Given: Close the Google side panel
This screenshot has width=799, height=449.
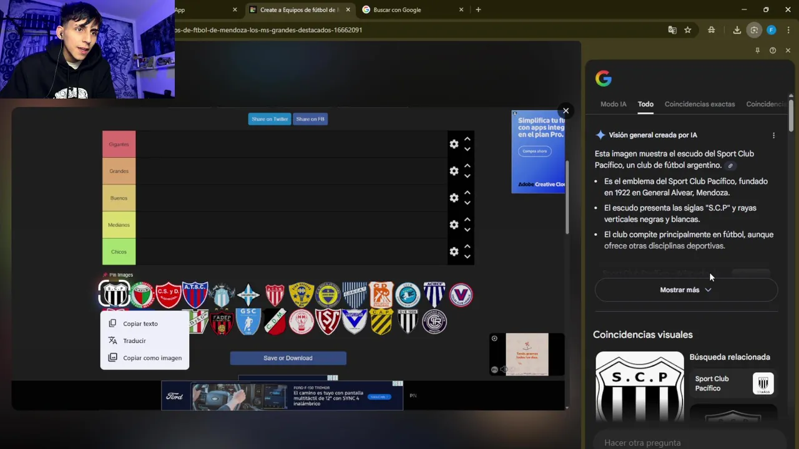Looking at the screenshot, I should [788, 51].
